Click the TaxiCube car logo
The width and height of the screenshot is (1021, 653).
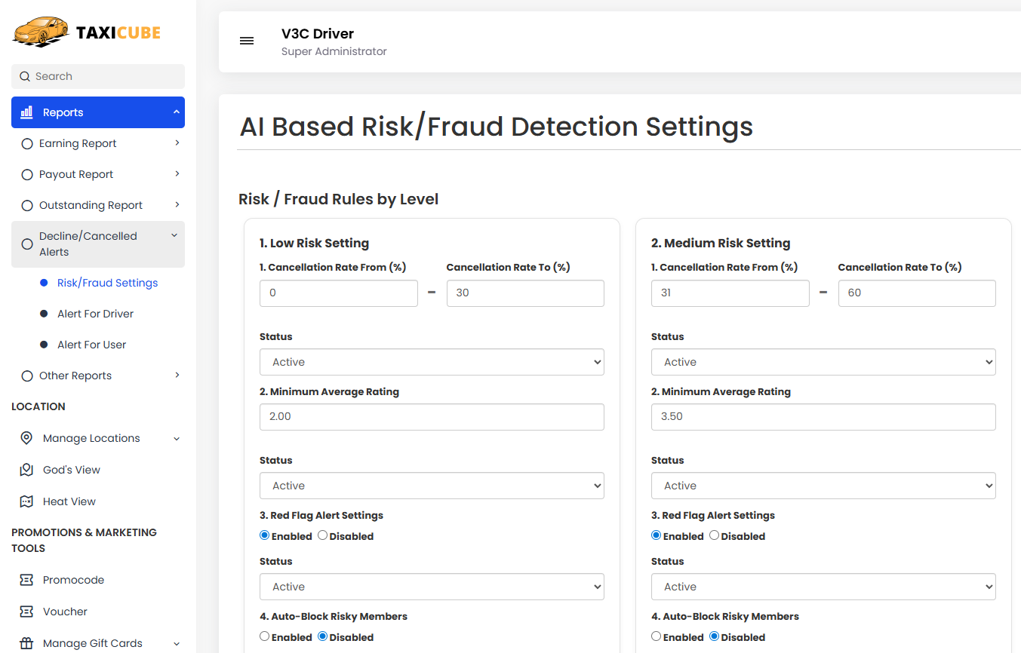(40, 32)
